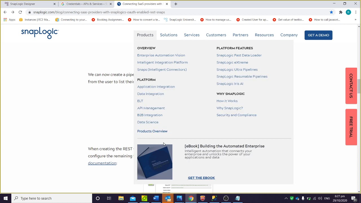Viewport: 361px width, 203px height.
Task: Click the eBook cover thumbnail
Action: point(155,162)
